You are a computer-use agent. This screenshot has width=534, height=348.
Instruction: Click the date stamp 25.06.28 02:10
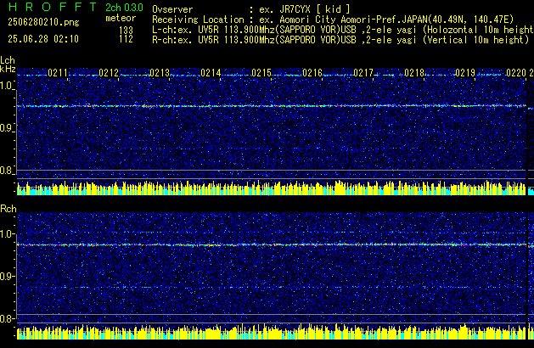point(43,39)
